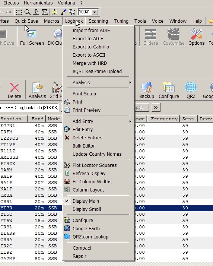Select Repair menu entry

(98, 256)
